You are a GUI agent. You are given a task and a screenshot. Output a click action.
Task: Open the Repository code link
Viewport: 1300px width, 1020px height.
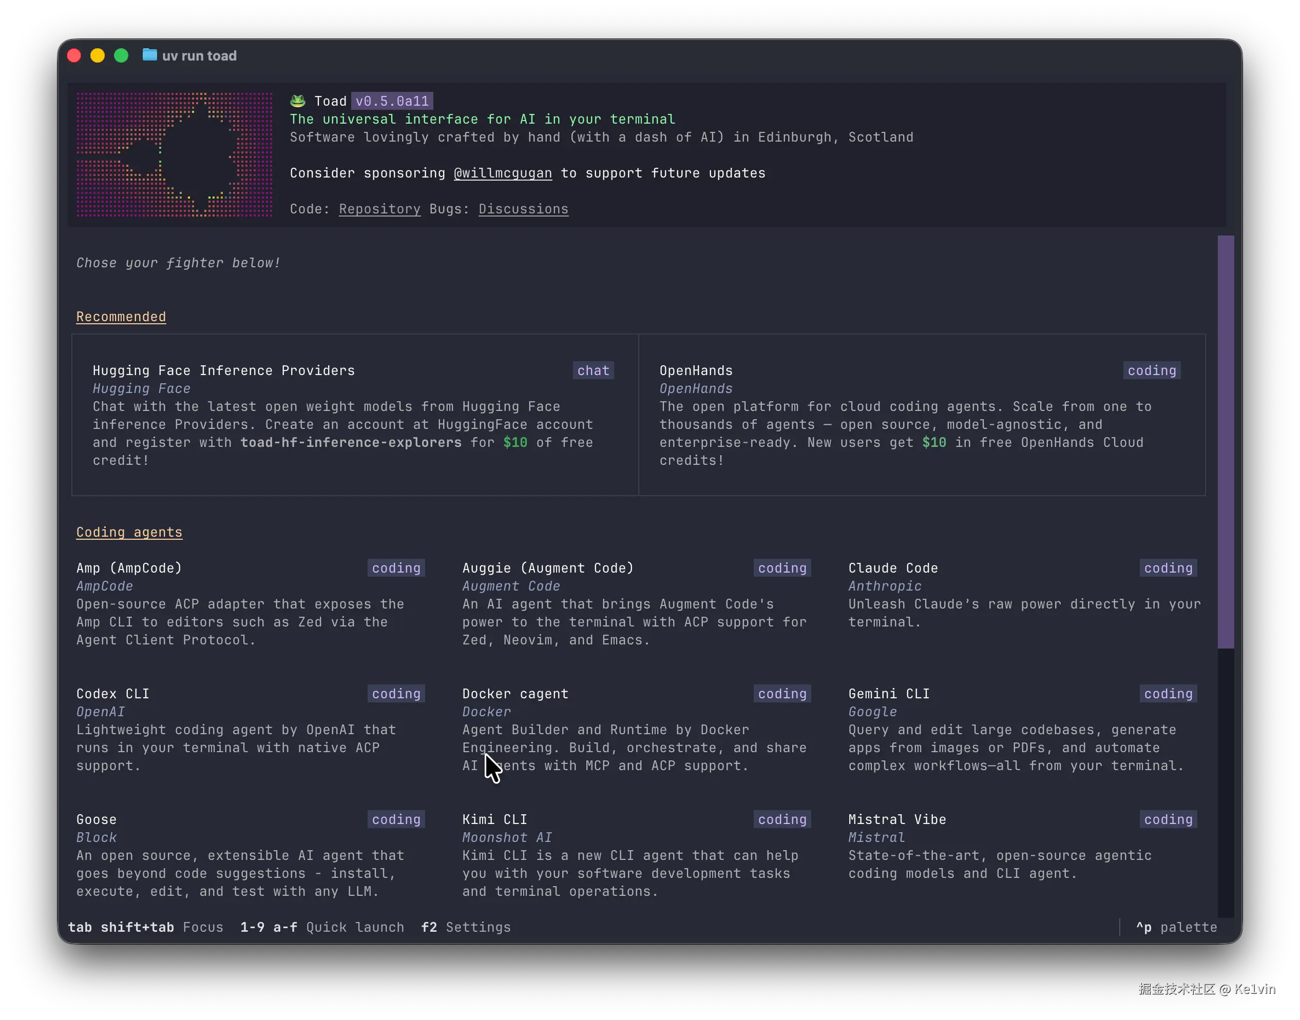tap(379, 209)
